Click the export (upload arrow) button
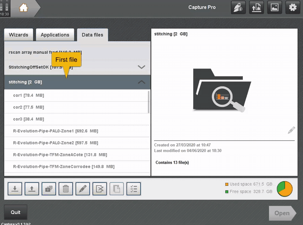The width and height of the screenshot is (303, 225). coord(32,189)
